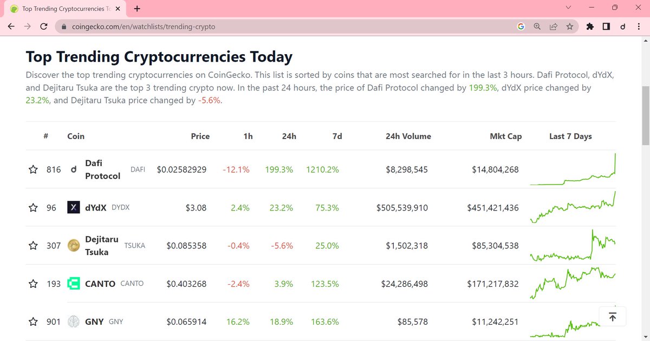Screen dimensions: 650x341
Task: Sort by 24h Volume header
Action: (x=408, y=136)
